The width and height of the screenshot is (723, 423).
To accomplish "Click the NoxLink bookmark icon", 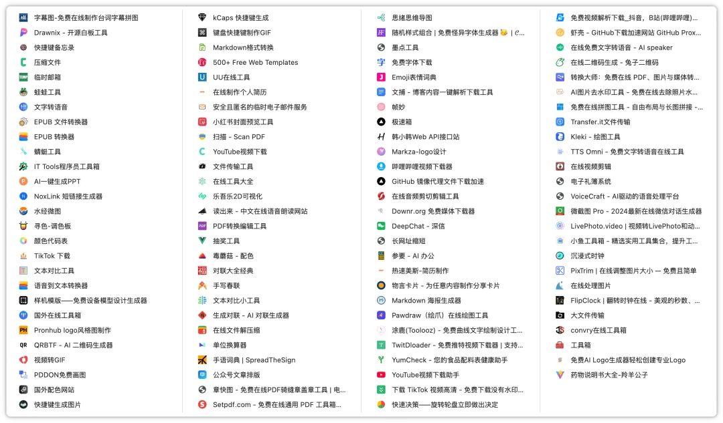I will (x=23, y=196).
